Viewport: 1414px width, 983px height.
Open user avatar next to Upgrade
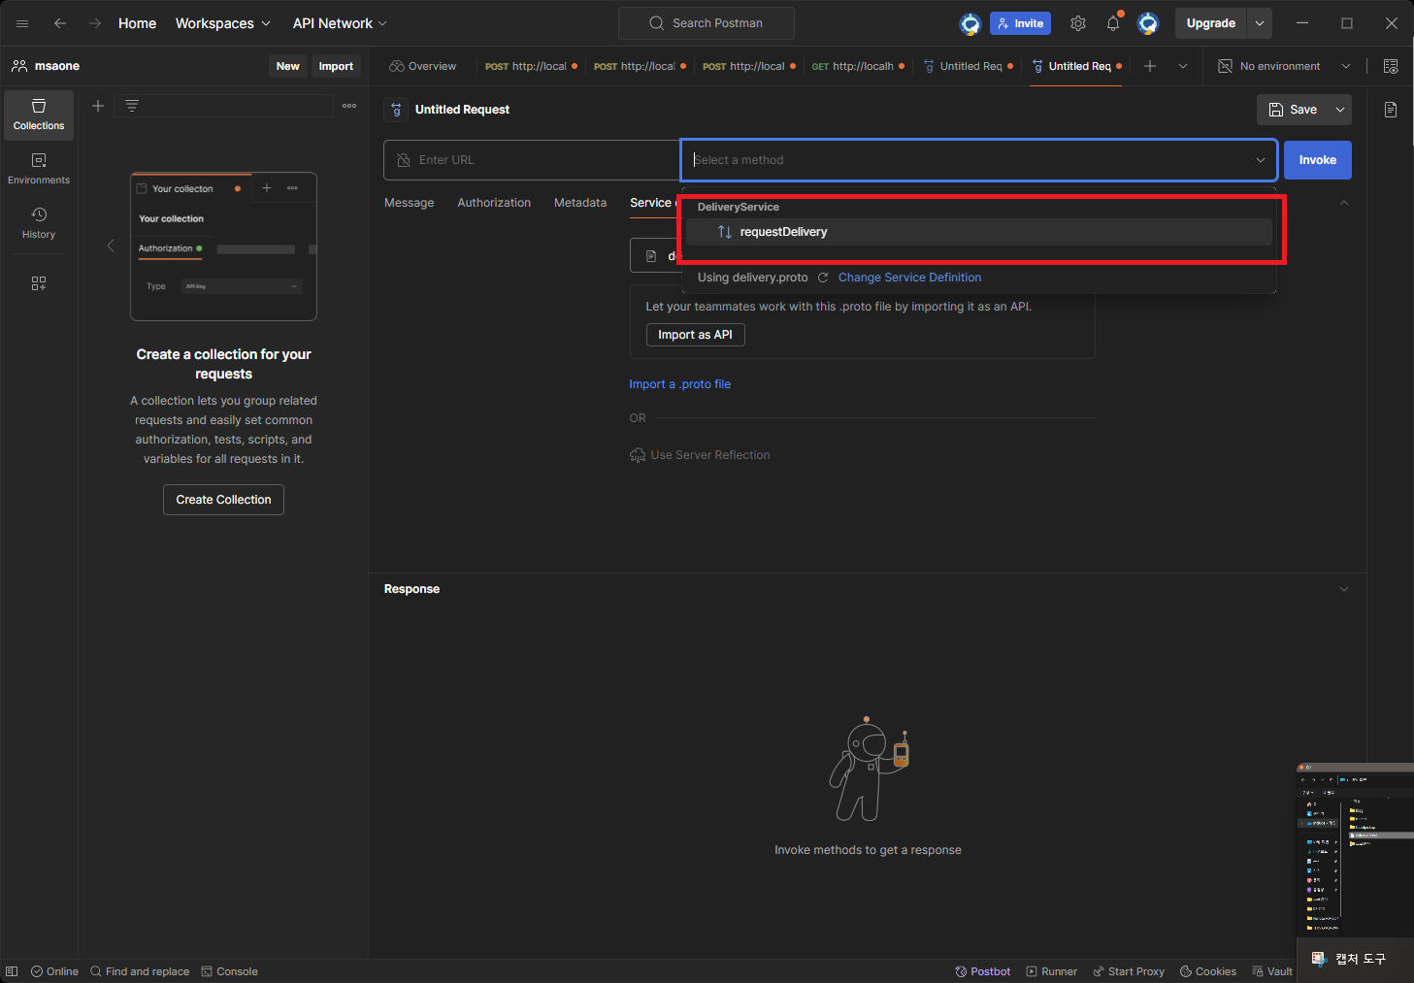pyautogui.click(x=1148, y=23)
